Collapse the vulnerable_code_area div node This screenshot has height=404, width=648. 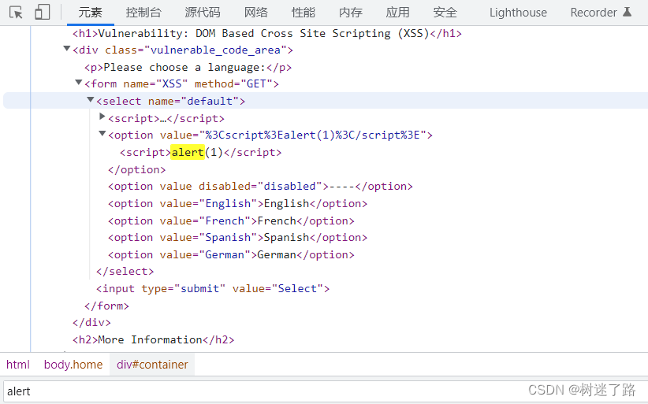coord(66,49)
